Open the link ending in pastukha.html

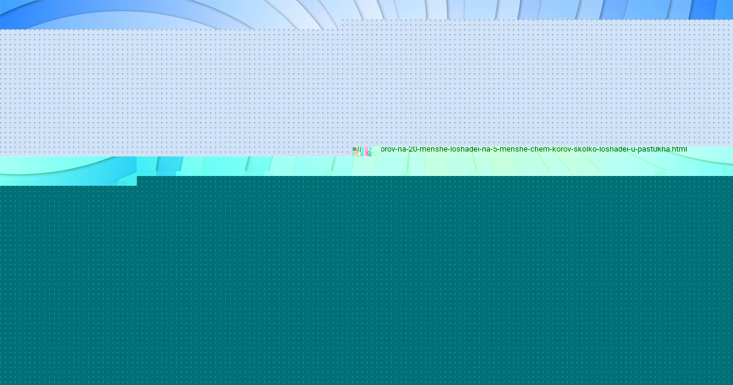coord(533,149)
